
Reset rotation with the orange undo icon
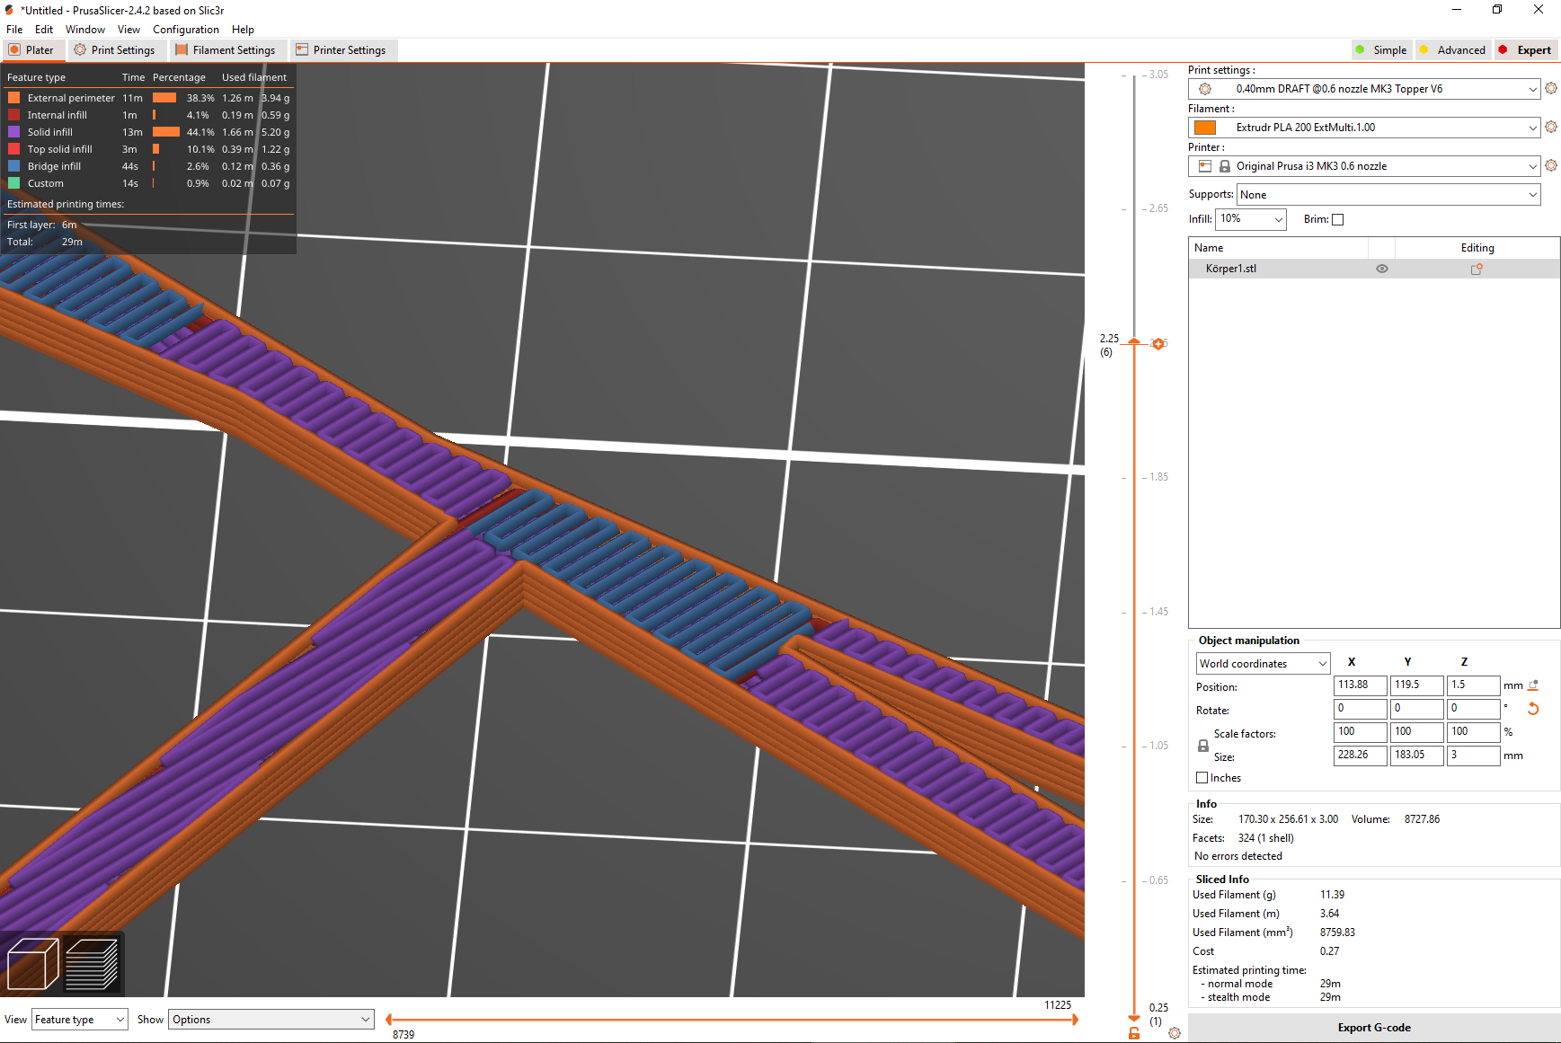click(1533, 709)
